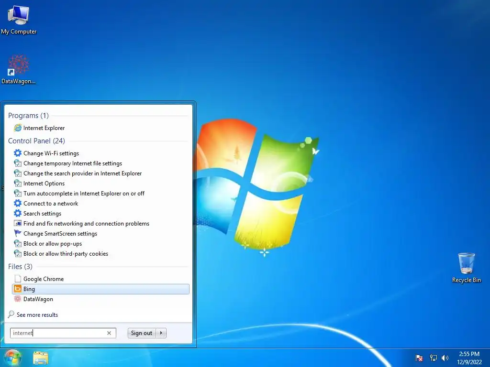Viewport: 490px width, 367px height.
Task: Open the Programs (1) results heading
Action: click(28, 116)
